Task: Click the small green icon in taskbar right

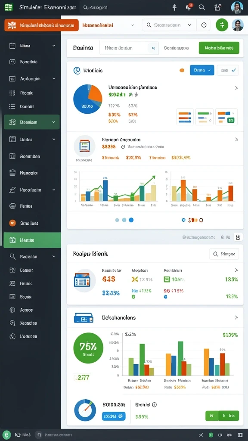Action: click(211, 435)
